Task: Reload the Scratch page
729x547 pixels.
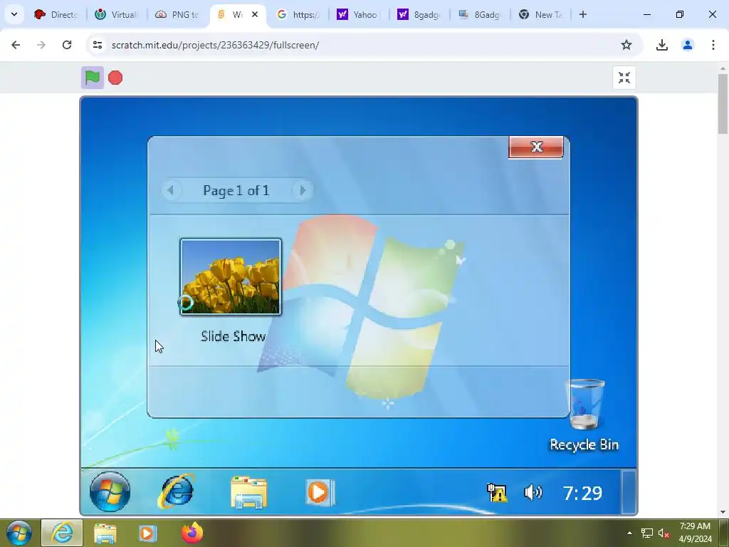Action: 67,45
